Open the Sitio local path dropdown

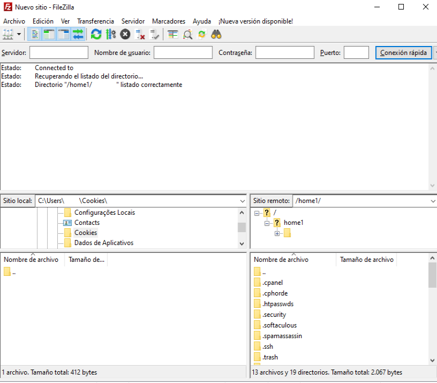tap(242, 201)
